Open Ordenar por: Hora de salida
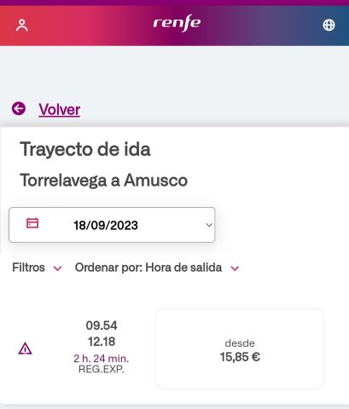 pos(148,268)
